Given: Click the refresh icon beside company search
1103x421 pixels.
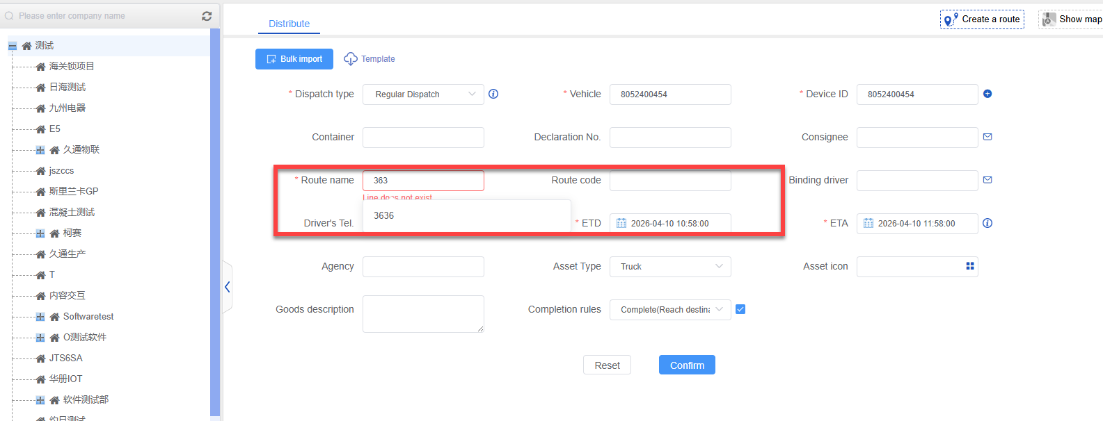Looking at the screenshot, I should pyautogui.click(x=207, y=16).
